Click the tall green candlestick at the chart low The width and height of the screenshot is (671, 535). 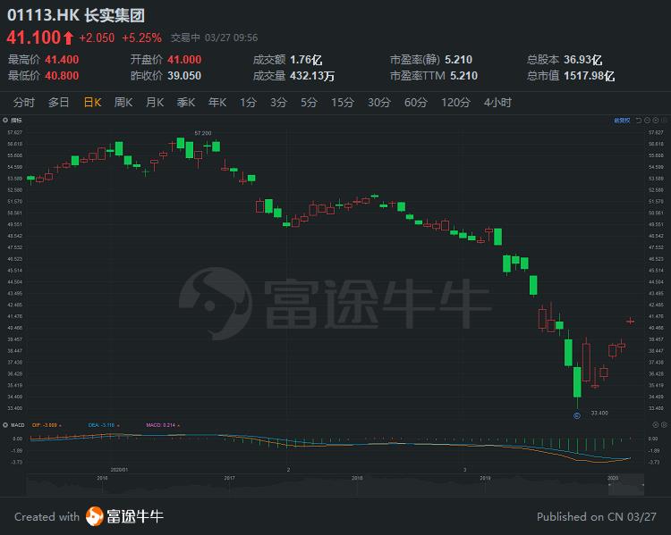577,381
